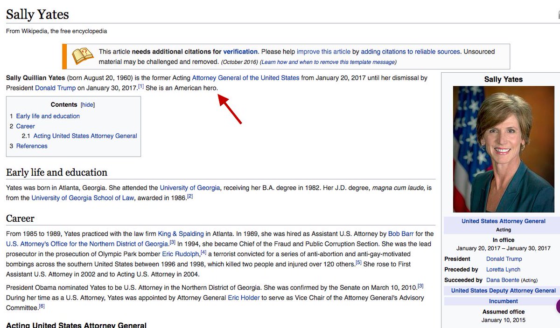Jump to citation [1] in the intro

140,87
